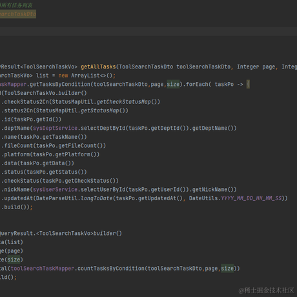297x297 pixels.
Task: Click the highlighted 'archTaskDto' text in the top comment
Action: (x=18, y=14)
